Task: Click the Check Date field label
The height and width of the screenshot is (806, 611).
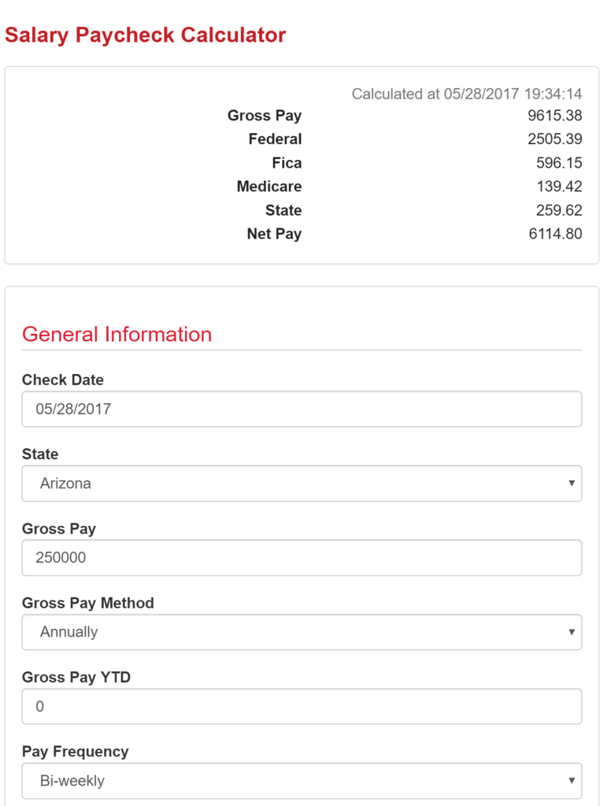Action: click(x=63, y=379)
